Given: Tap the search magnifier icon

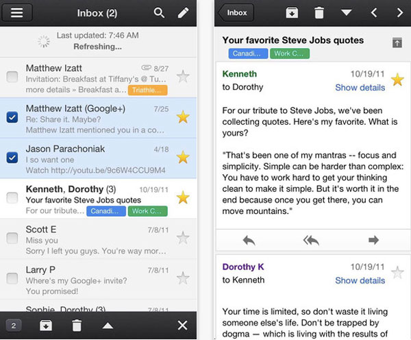Looking at the screenshot, I should click(159, 13).
